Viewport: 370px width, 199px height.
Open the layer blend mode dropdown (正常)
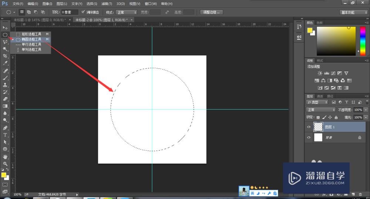pos(320,110)
